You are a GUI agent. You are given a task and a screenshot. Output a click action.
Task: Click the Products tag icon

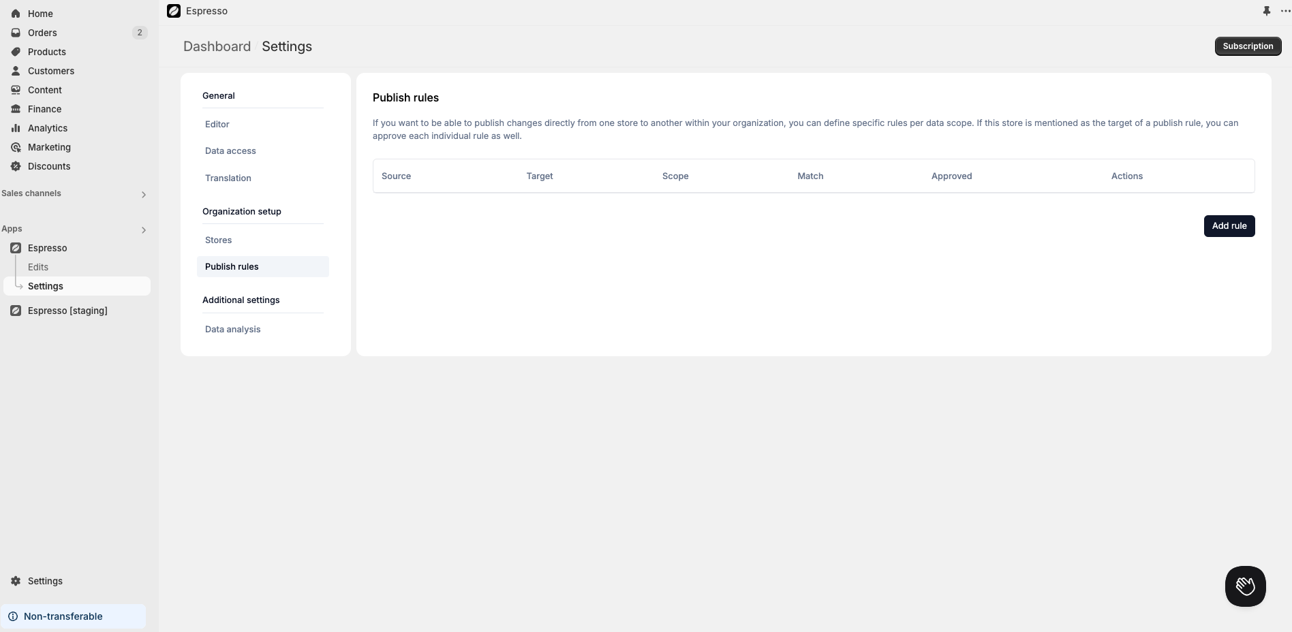pyautogui.click(x=16, y=52)
